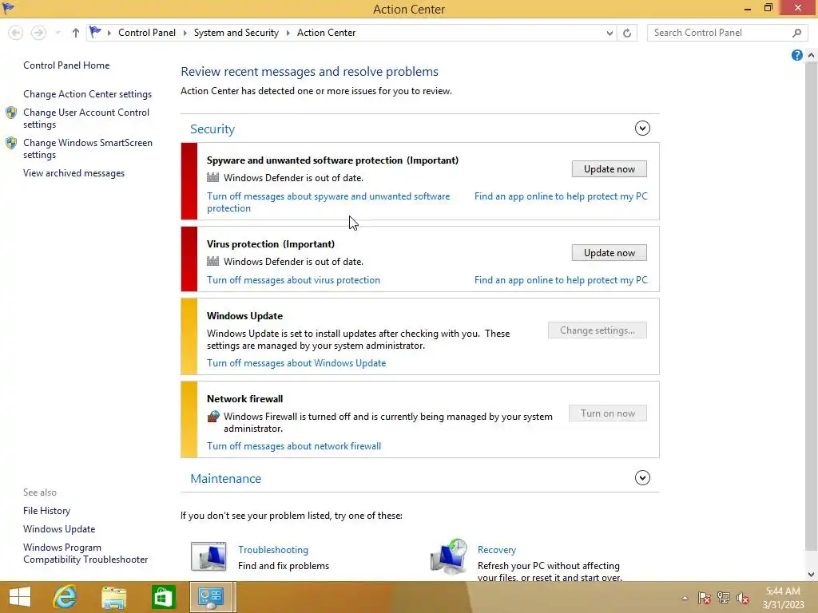Viewport: 818px width, 613px height.
Task: Turn off messages about virus protection
Action: [x=293, y=280]
